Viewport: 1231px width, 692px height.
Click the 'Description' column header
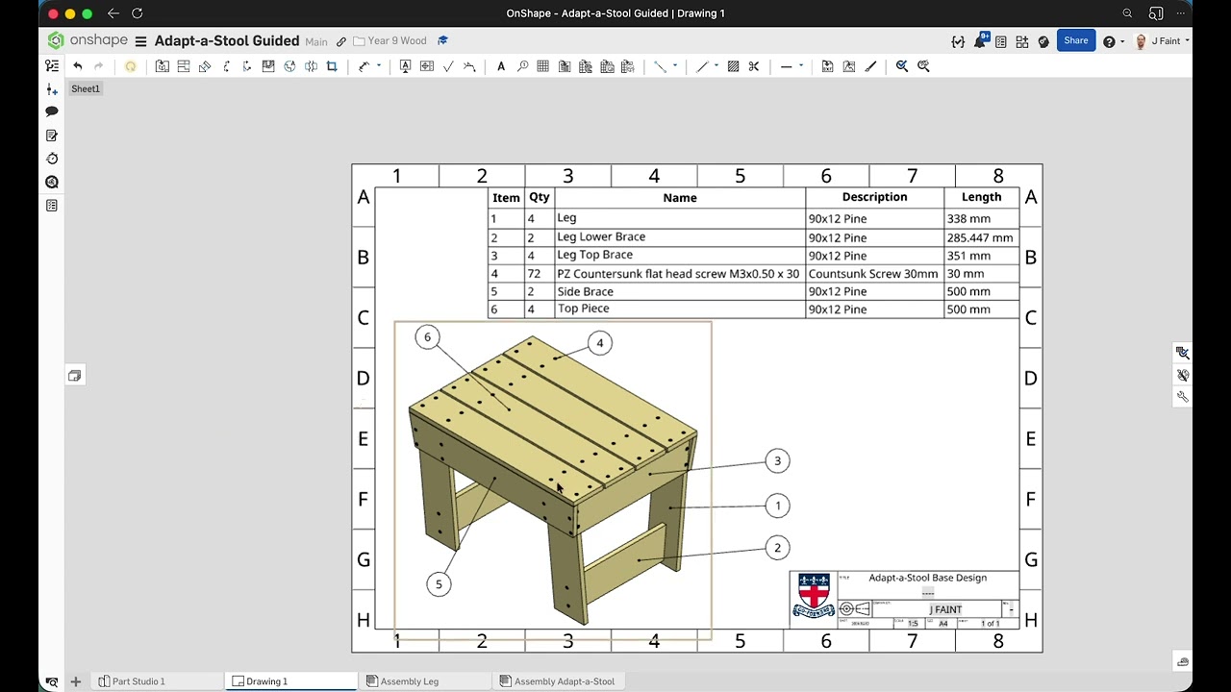coord(874,197)
